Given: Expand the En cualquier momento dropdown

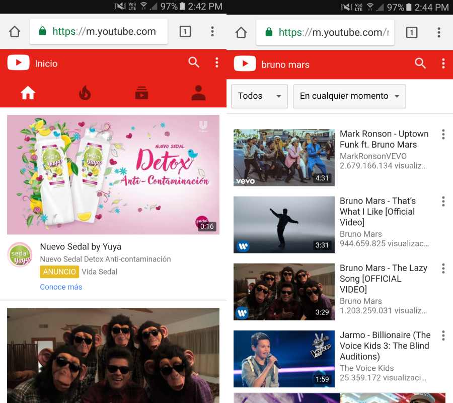Looking at the screenshot, I should (350, 96).
